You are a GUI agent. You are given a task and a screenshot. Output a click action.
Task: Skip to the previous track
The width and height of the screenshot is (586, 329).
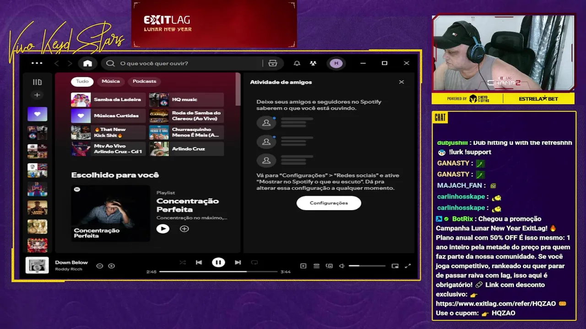pos(199,262)
